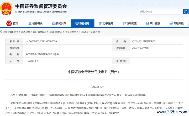This screenshot has height=116, width=189.
Task: Click the 专题专栏 page icon
Action: (171, 23)
